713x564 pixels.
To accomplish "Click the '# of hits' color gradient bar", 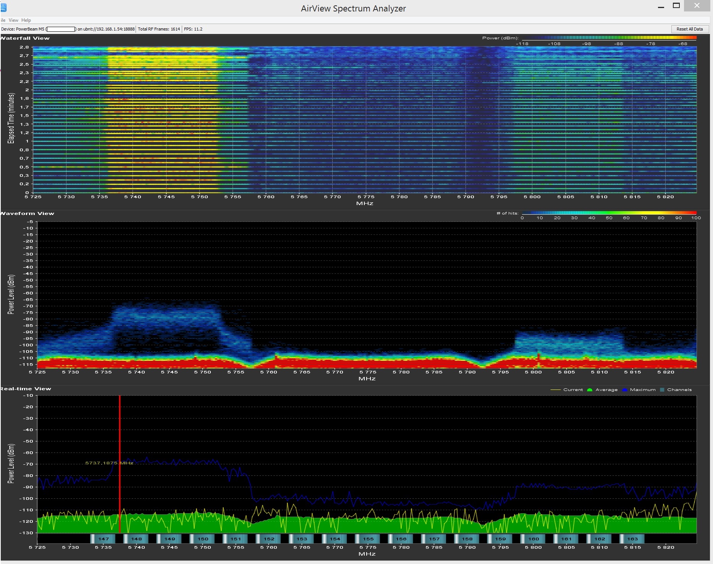I will (609, 213).
